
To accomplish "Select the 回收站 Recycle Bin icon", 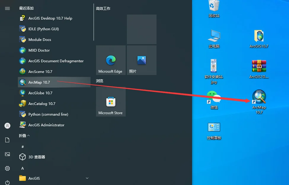I will [214, 9].
